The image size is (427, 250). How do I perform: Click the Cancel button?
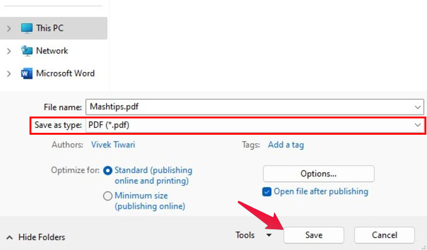coord(384,235)
